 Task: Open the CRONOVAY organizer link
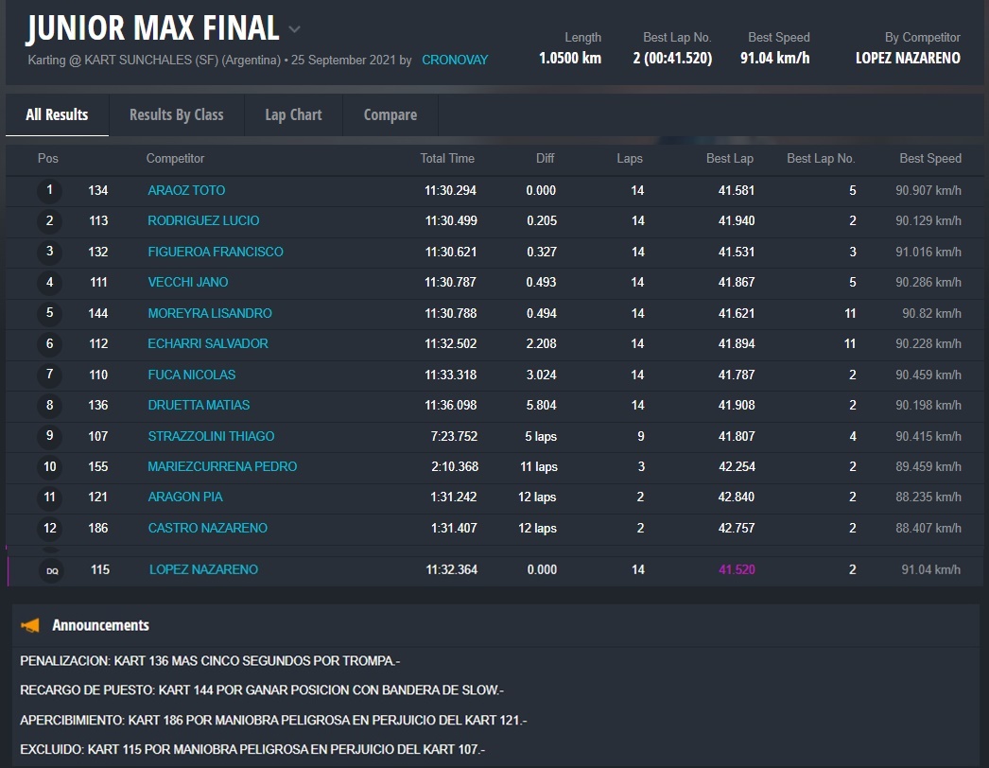[455, 60]
